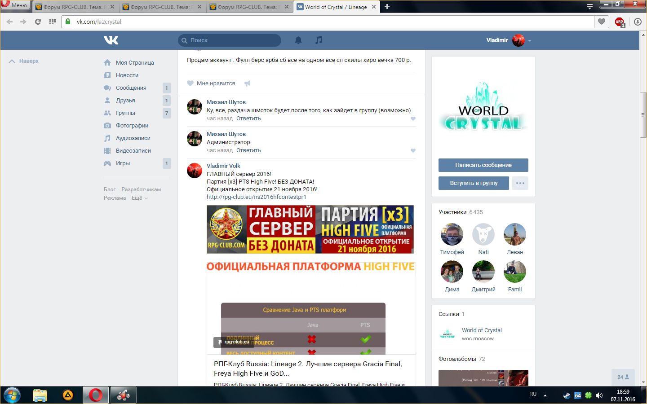The image size is (647, 404).
Task: Click Наверх to return to top
Action: pos(24,61)
